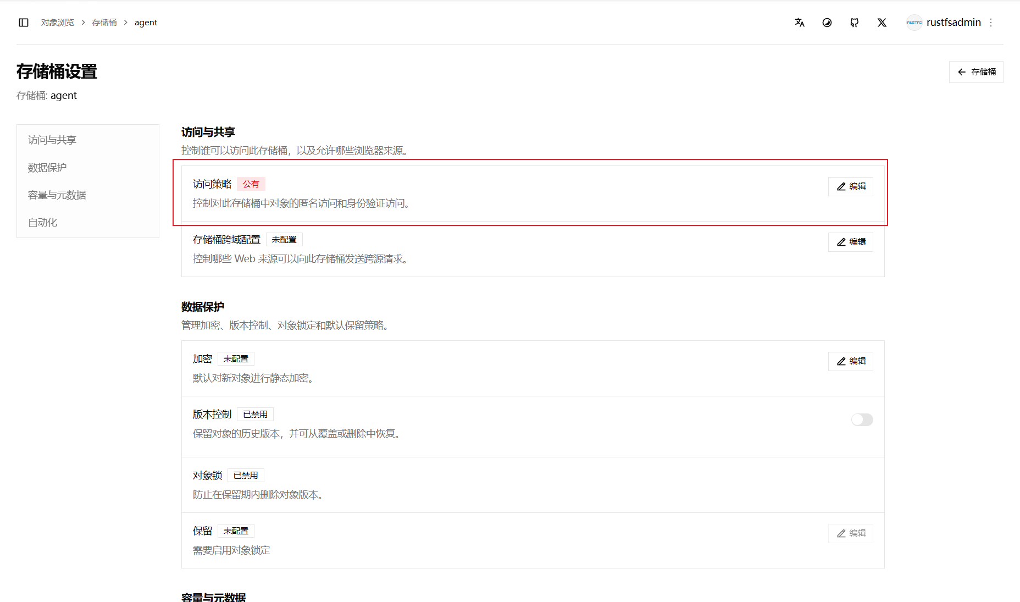This screenshot has height=602, width=1020.
Task: Open the GitHub icon link
Action: [855, 23]
